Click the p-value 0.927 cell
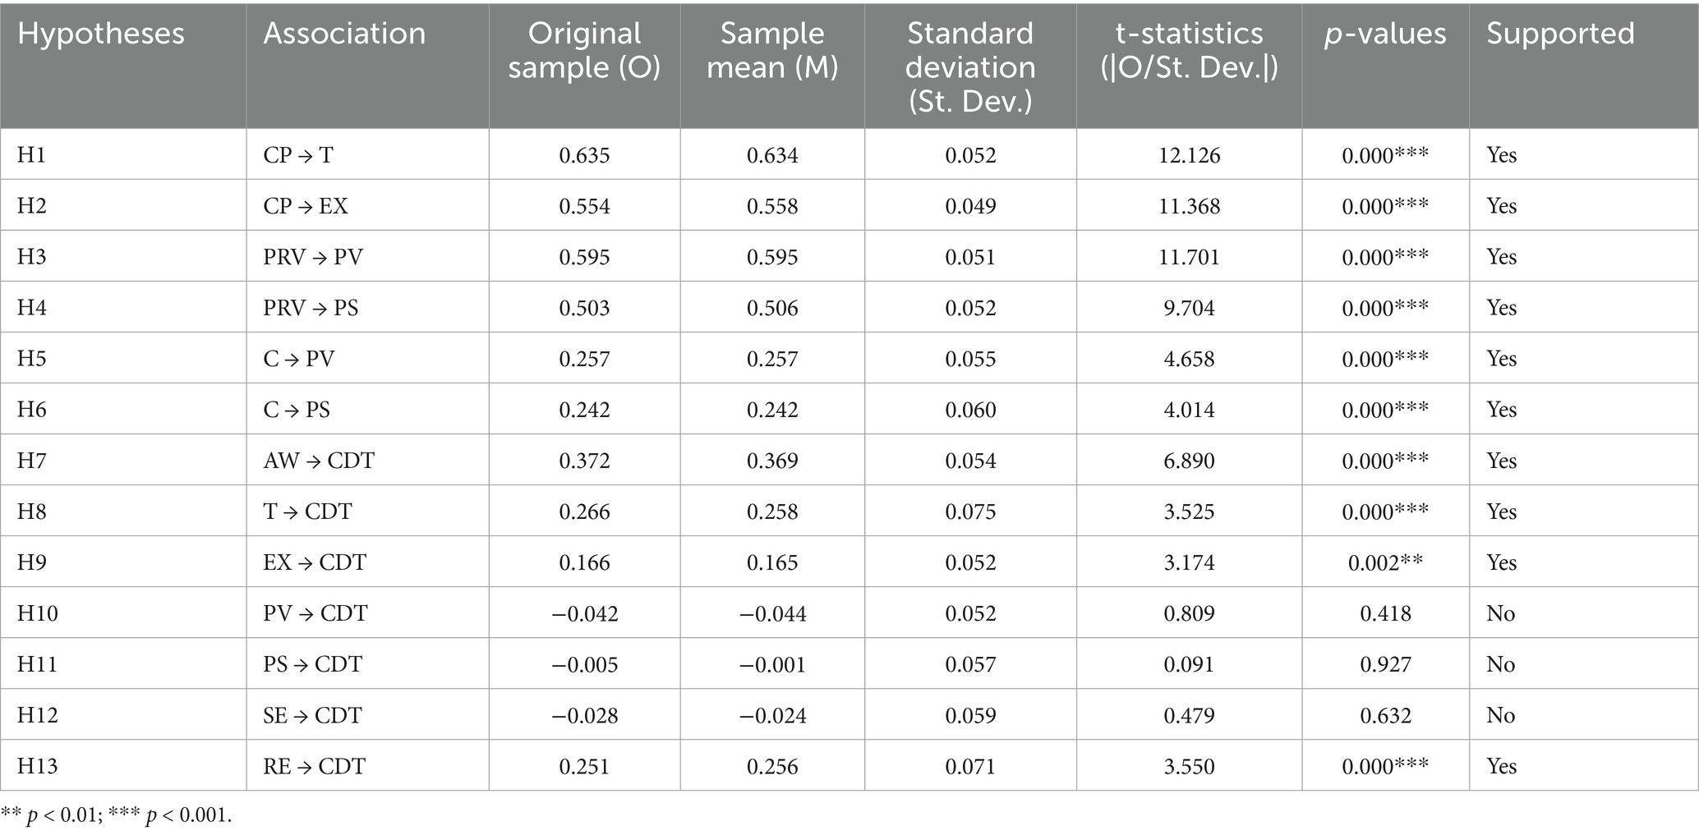Screen dimensions: 1699x835 [x=1385, y=664]
